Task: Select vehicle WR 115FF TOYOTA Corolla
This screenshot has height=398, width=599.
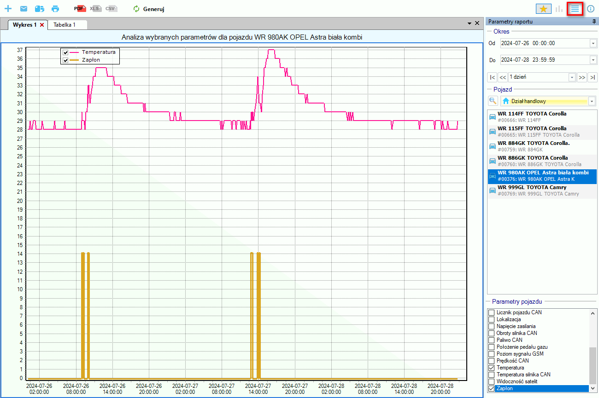Action: click(542, 132)
